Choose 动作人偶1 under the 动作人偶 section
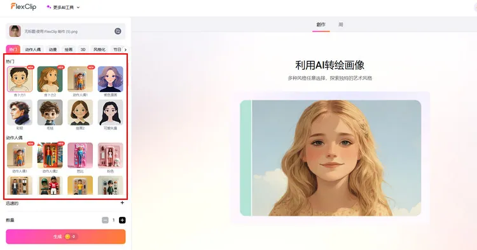The height and width of the screenshot is (250, 477). tap(20, 155)
